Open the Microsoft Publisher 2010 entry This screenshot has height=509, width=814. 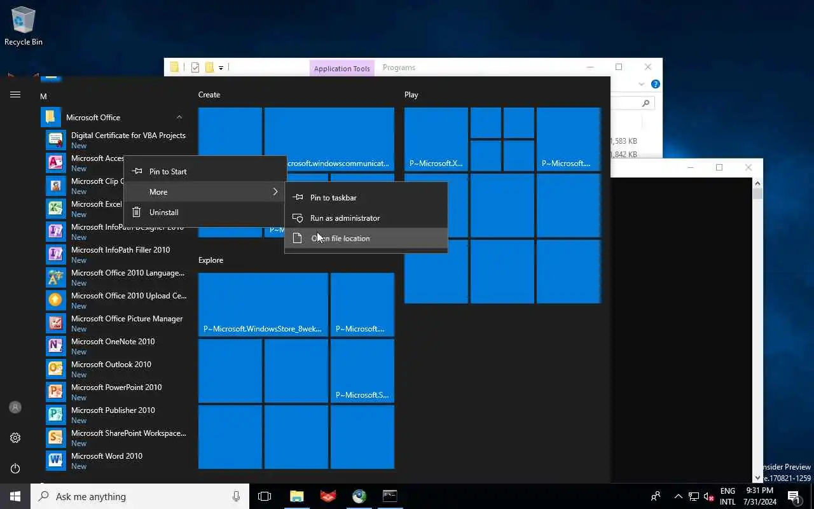click(x=116, y=415)
